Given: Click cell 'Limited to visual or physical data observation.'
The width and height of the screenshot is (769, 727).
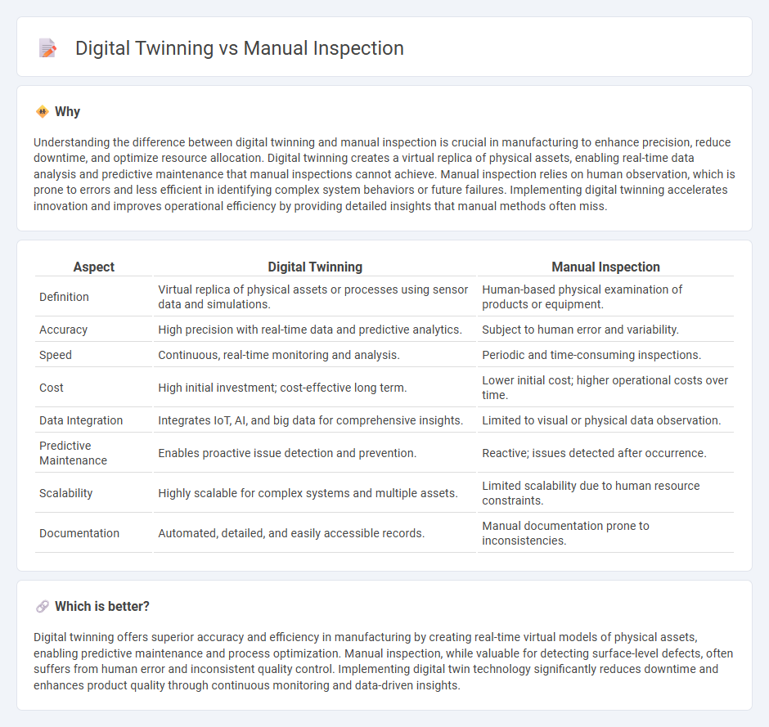Looking at the screenshot, I should [x=605, y=420].
